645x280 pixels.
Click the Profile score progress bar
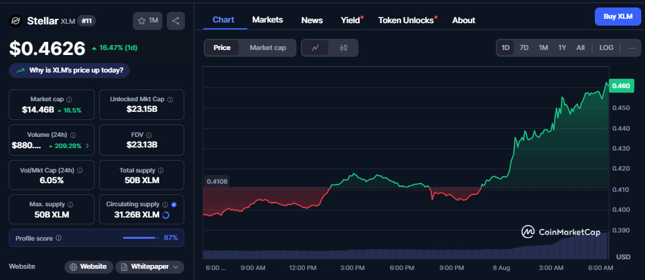[x=140, y=238]
